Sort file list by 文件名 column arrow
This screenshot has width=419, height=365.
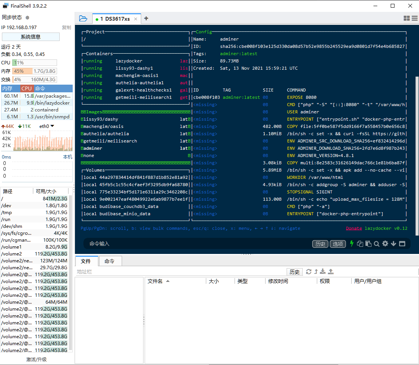click(x=168, y=281)
